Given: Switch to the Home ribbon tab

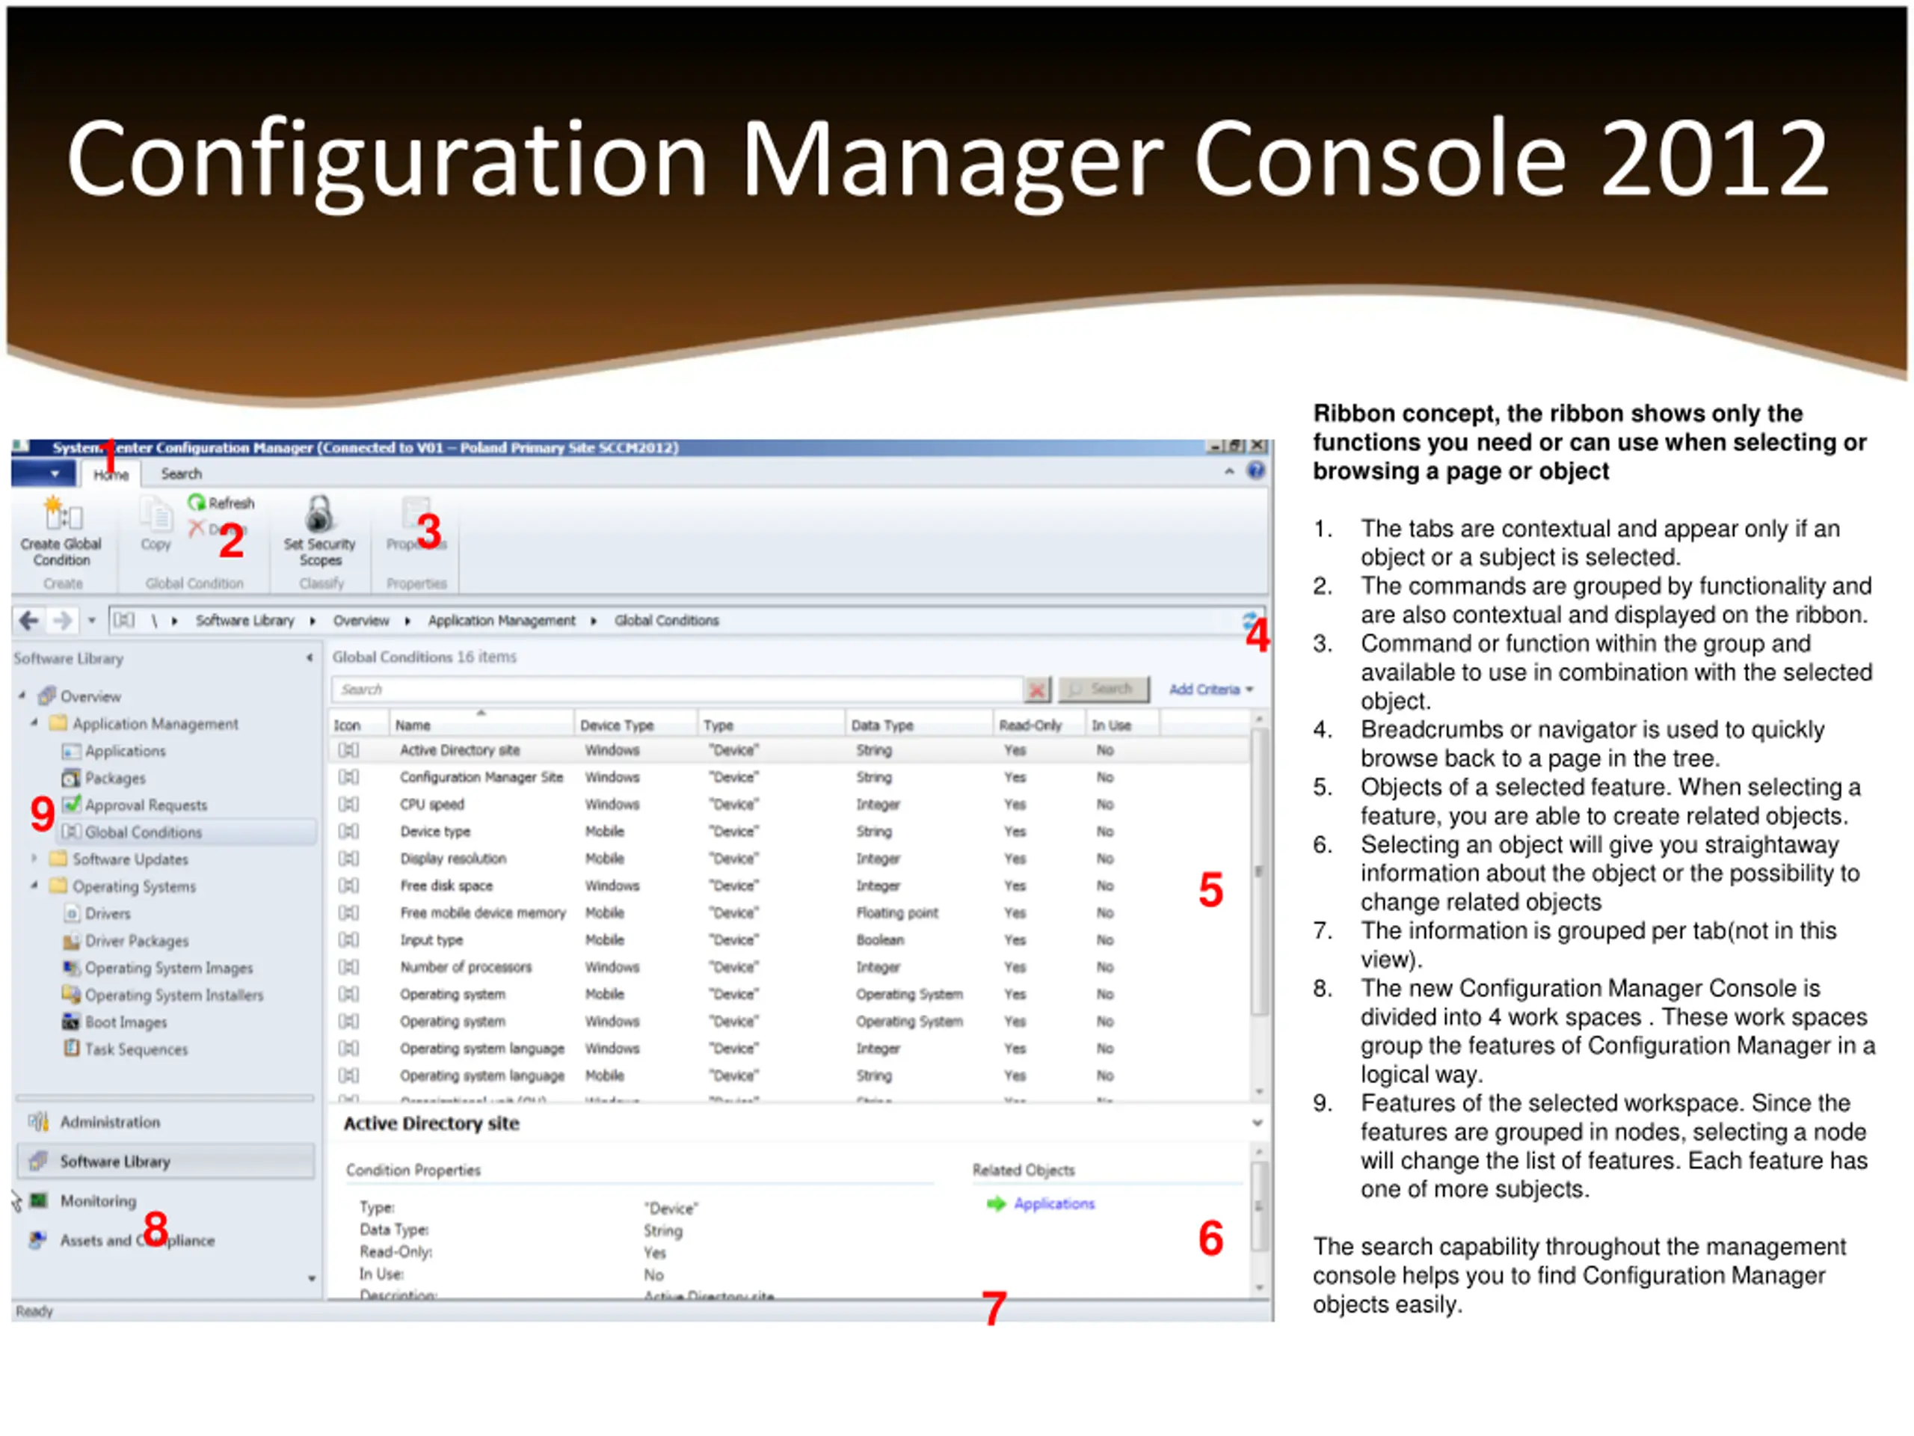Looking at the screenshot, I should tap(111, 474).
